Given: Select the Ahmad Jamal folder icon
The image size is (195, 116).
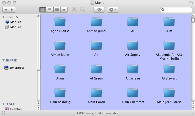Looking at the screenshot, I should click(96, 22).
